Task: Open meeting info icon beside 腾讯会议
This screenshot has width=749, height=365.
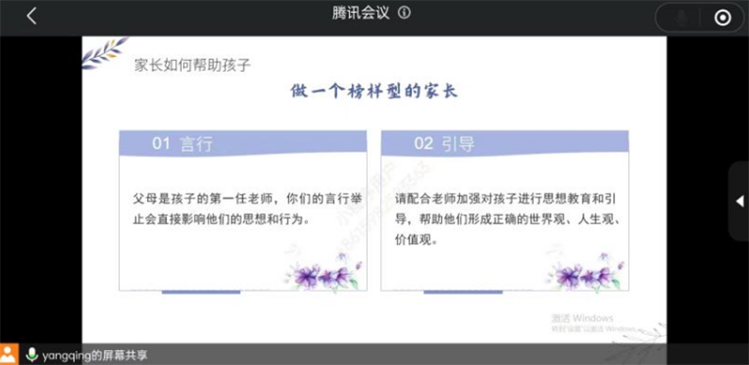Action: [404, 13]
